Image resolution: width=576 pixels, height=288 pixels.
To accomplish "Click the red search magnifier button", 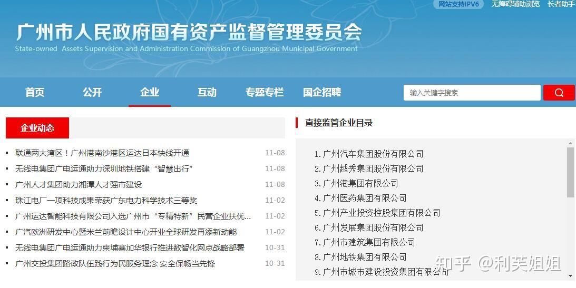I will click(559, 93).
